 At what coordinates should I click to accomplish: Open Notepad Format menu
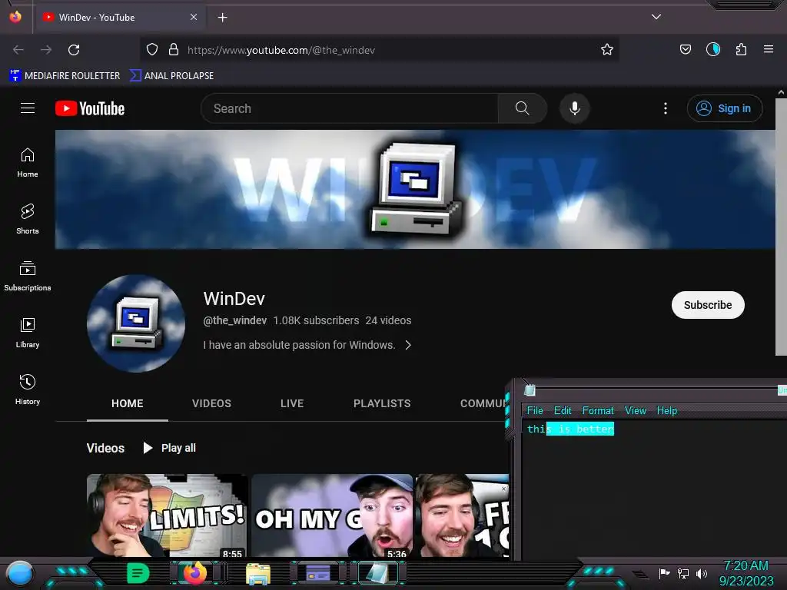(598, 410)
